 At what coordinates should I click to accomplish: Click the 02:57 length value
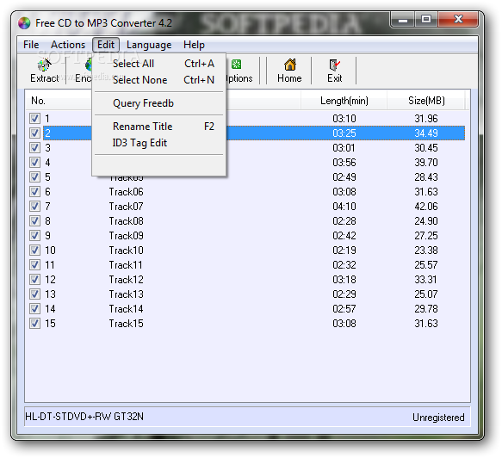(x=344, y=309)
